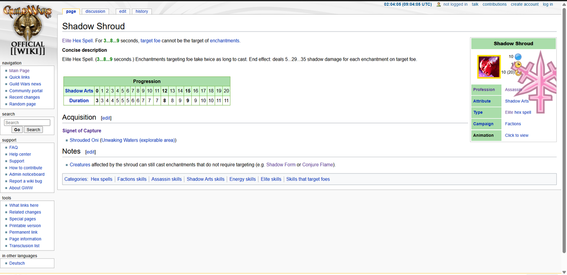Open the Support link in sidebar
Screen dimensions: 567x275
(x=17, y=161)
